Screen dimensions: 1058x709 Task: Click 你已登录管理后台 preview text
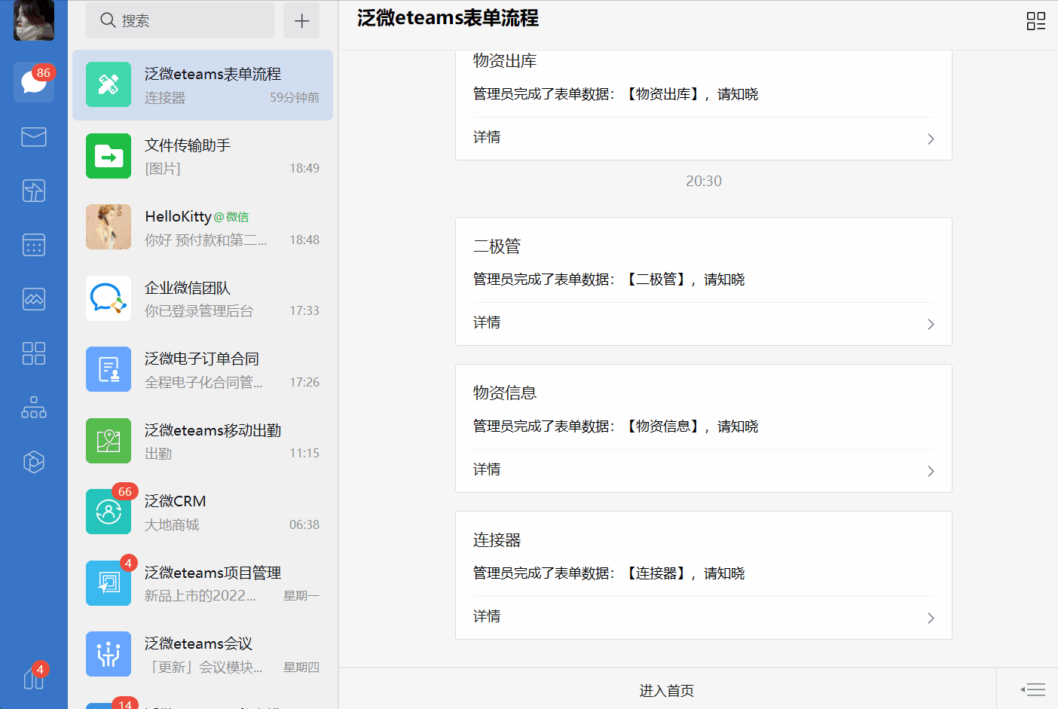[199, 311]
